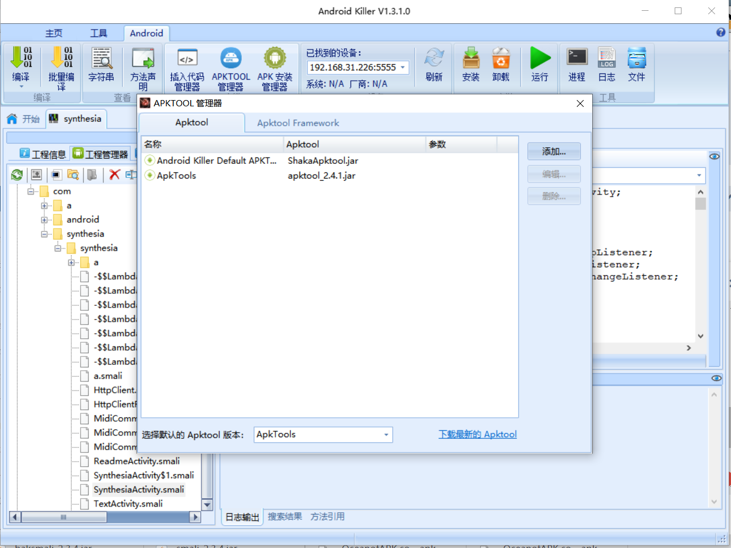Click the gray book icon in project toolbar

(x=92, y=175)
